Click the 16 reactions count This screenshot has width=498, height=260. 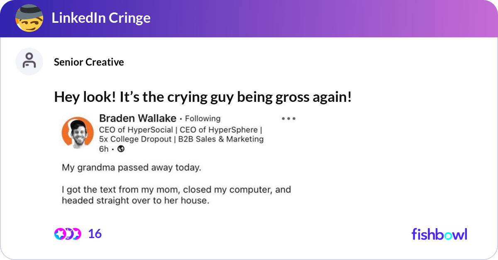point(95,234)
